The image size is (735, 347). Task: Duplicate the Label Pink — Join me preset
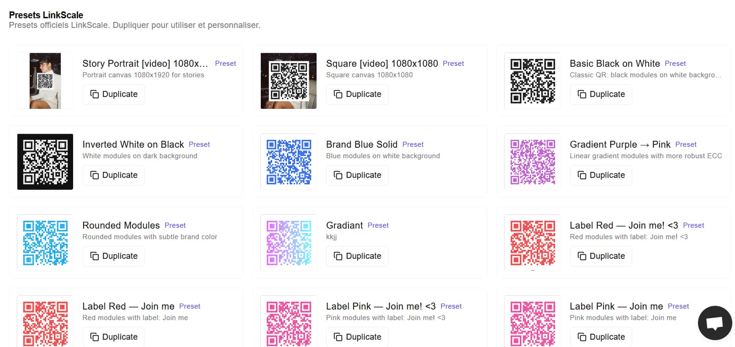601,337
